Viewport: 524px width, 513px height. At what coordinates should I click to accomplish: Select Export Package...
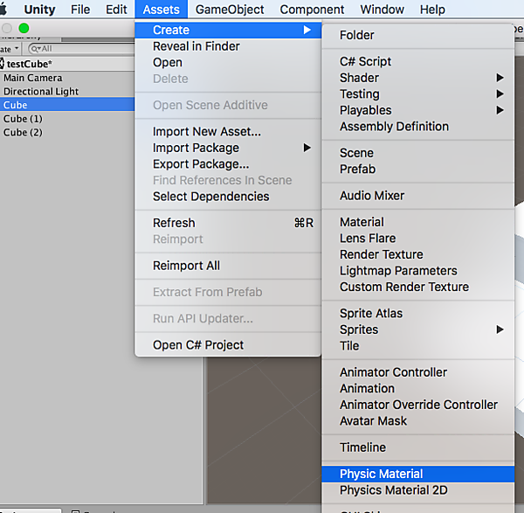point(228,164)
